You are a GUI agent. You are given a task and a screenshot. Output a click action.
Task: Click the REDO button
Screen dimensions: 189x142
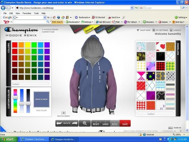115,123
